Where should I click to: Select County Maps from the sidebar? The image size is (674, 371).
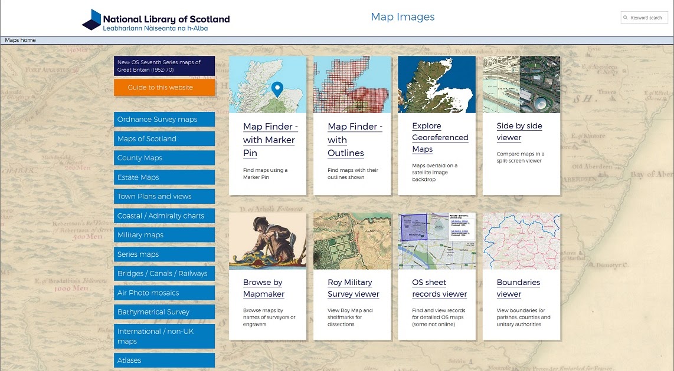tap(163, 158)
